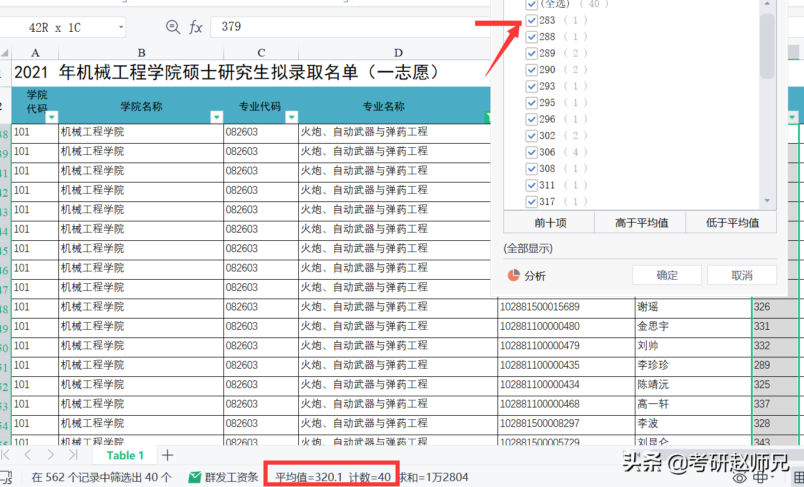Select the 分析 pie-chart icon in filter dialog
804x487 pixels.
(x=514, y=274)
